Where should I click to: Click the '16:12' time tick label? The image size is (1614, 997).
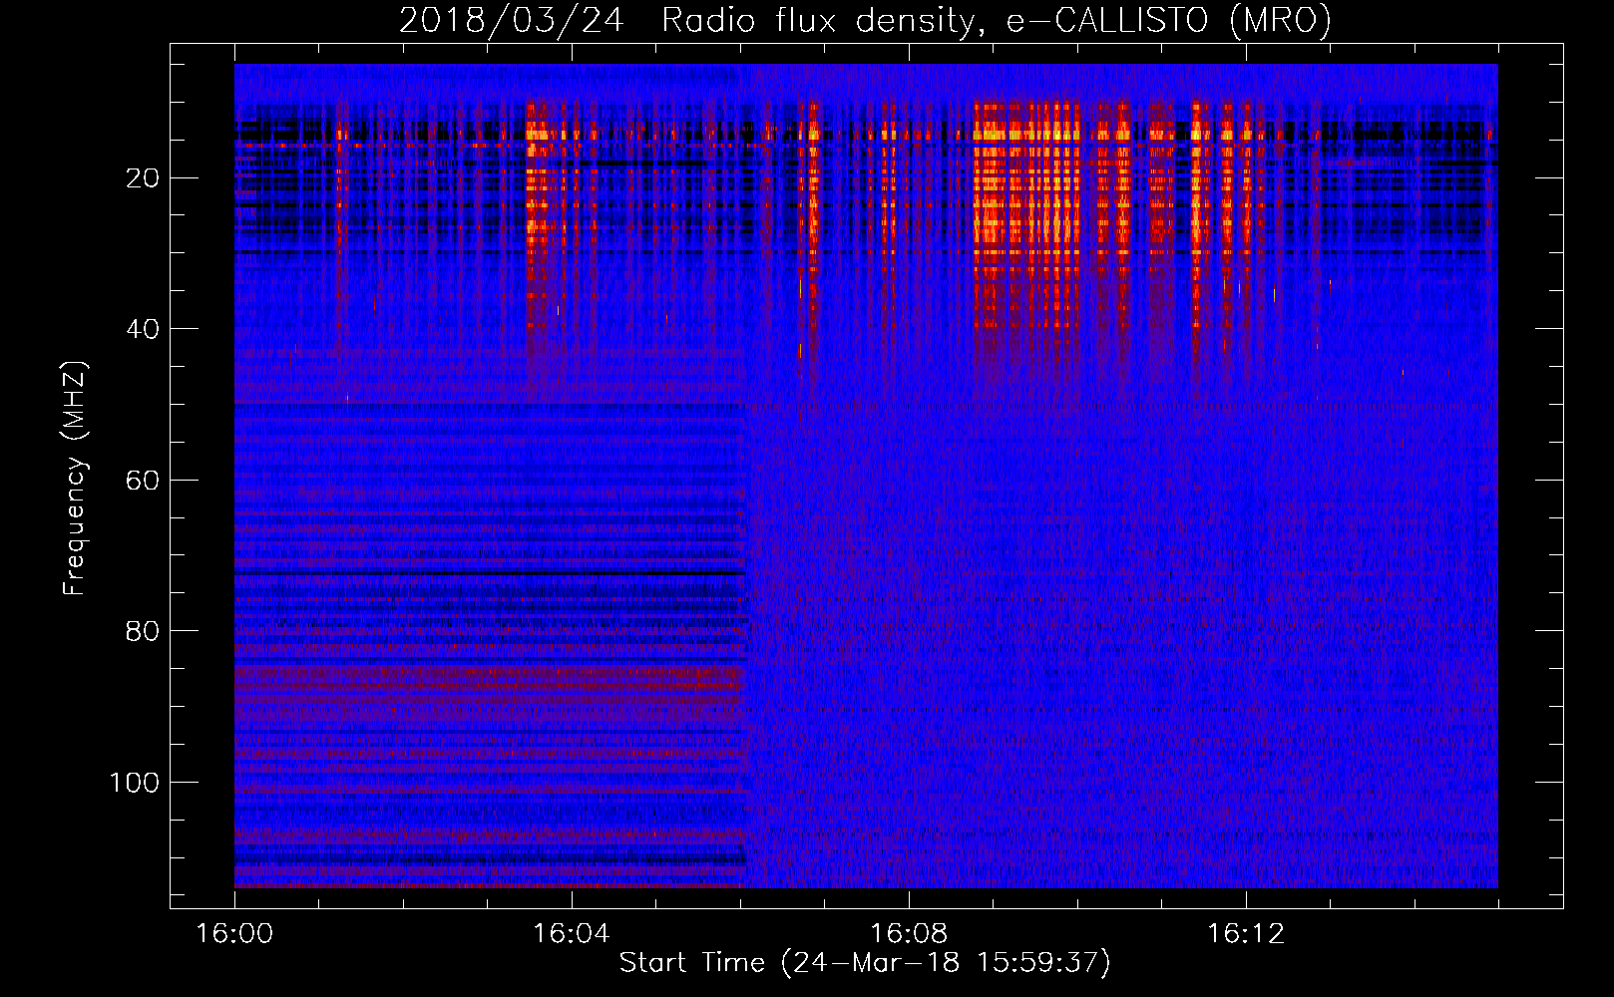pos(1246,933)
